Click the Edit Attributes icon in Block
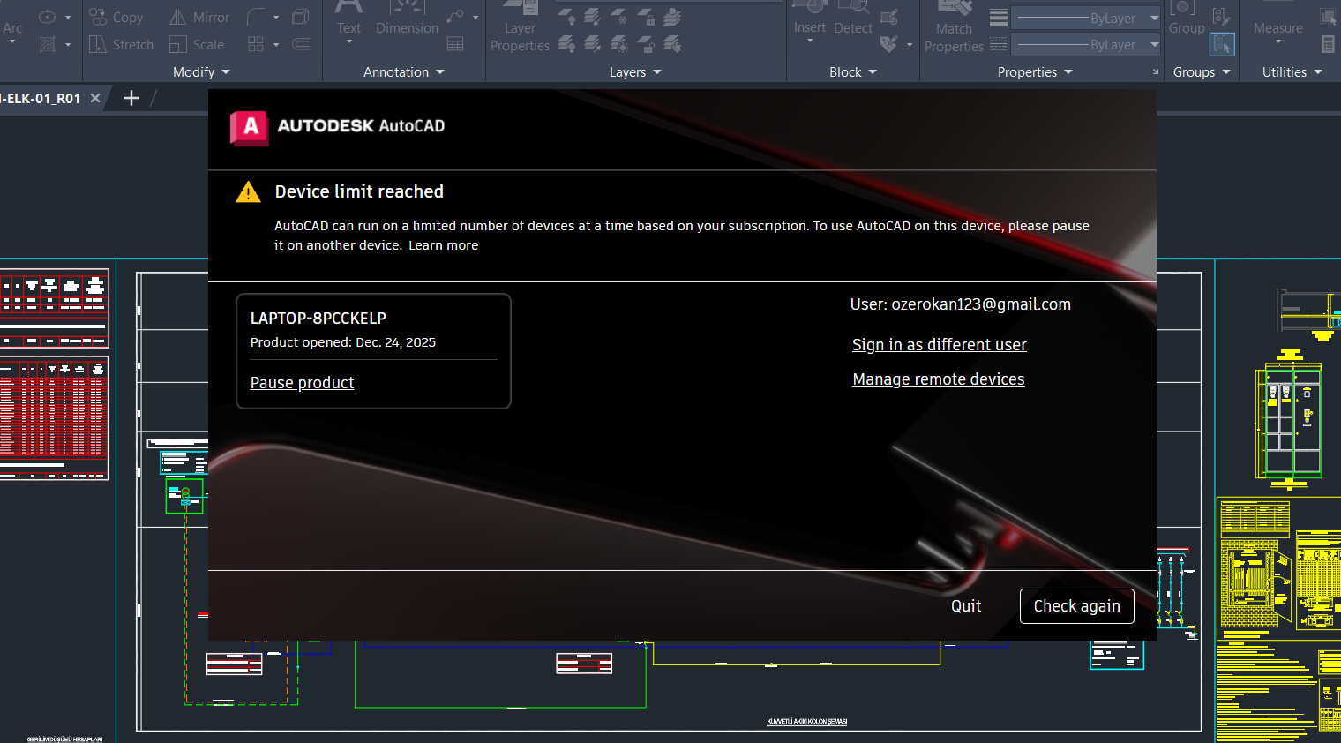This screenshot has width=1341, height=743. (889, 44)
